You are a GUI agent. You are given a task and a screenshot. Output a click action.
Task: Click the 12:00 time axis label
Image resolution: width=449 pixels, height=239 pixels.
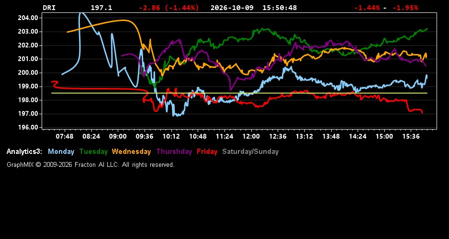tap(251, 136)
